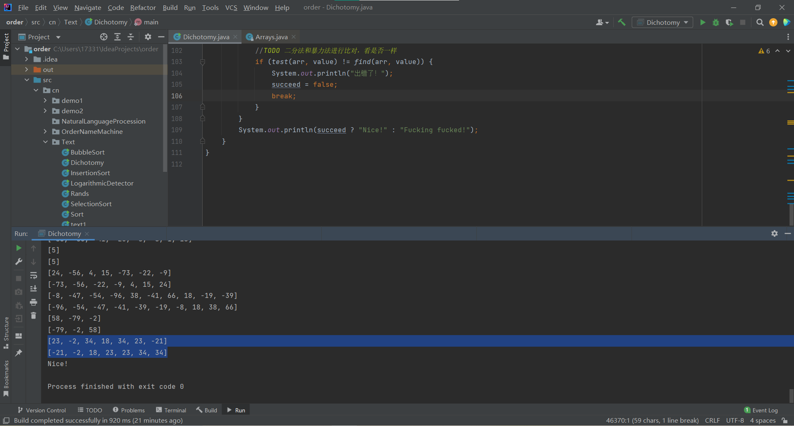Open Build tool window
Image resolution: width=794 pixels, height=426 pixels.
tap(207, 410)
